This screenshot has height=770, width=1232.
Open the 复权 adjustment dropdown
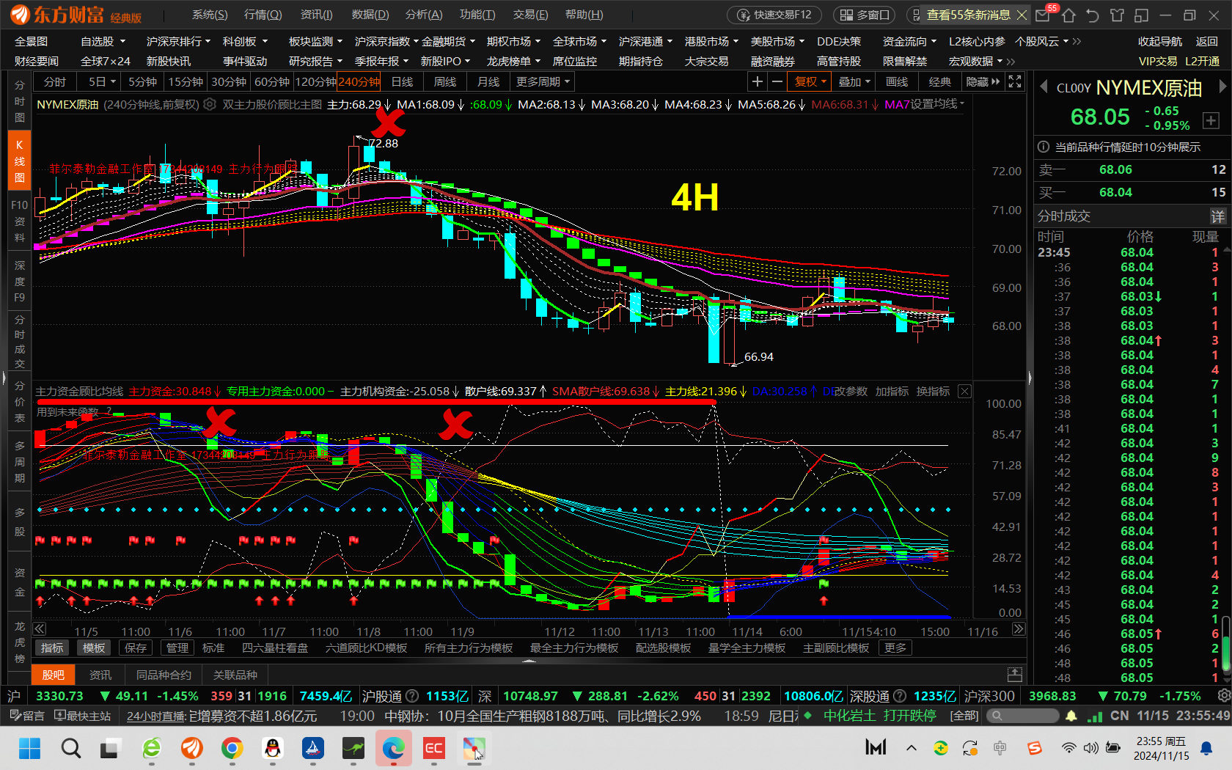pyautogui.click(x=810, y=81)
